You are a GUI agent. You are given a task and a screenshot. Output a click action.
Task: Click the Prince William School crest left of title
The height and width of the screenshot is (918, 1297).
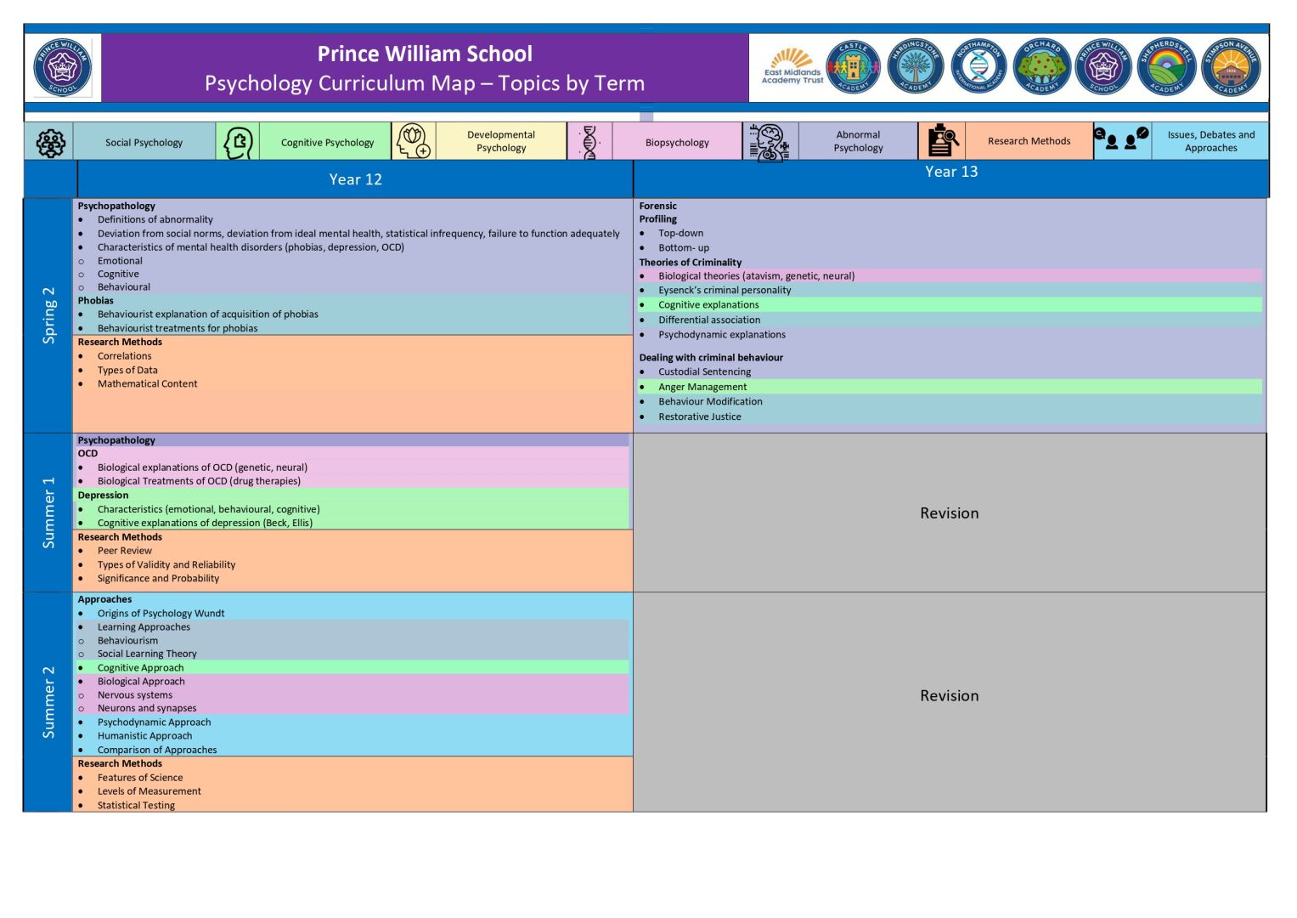click(x=62, y=67)
